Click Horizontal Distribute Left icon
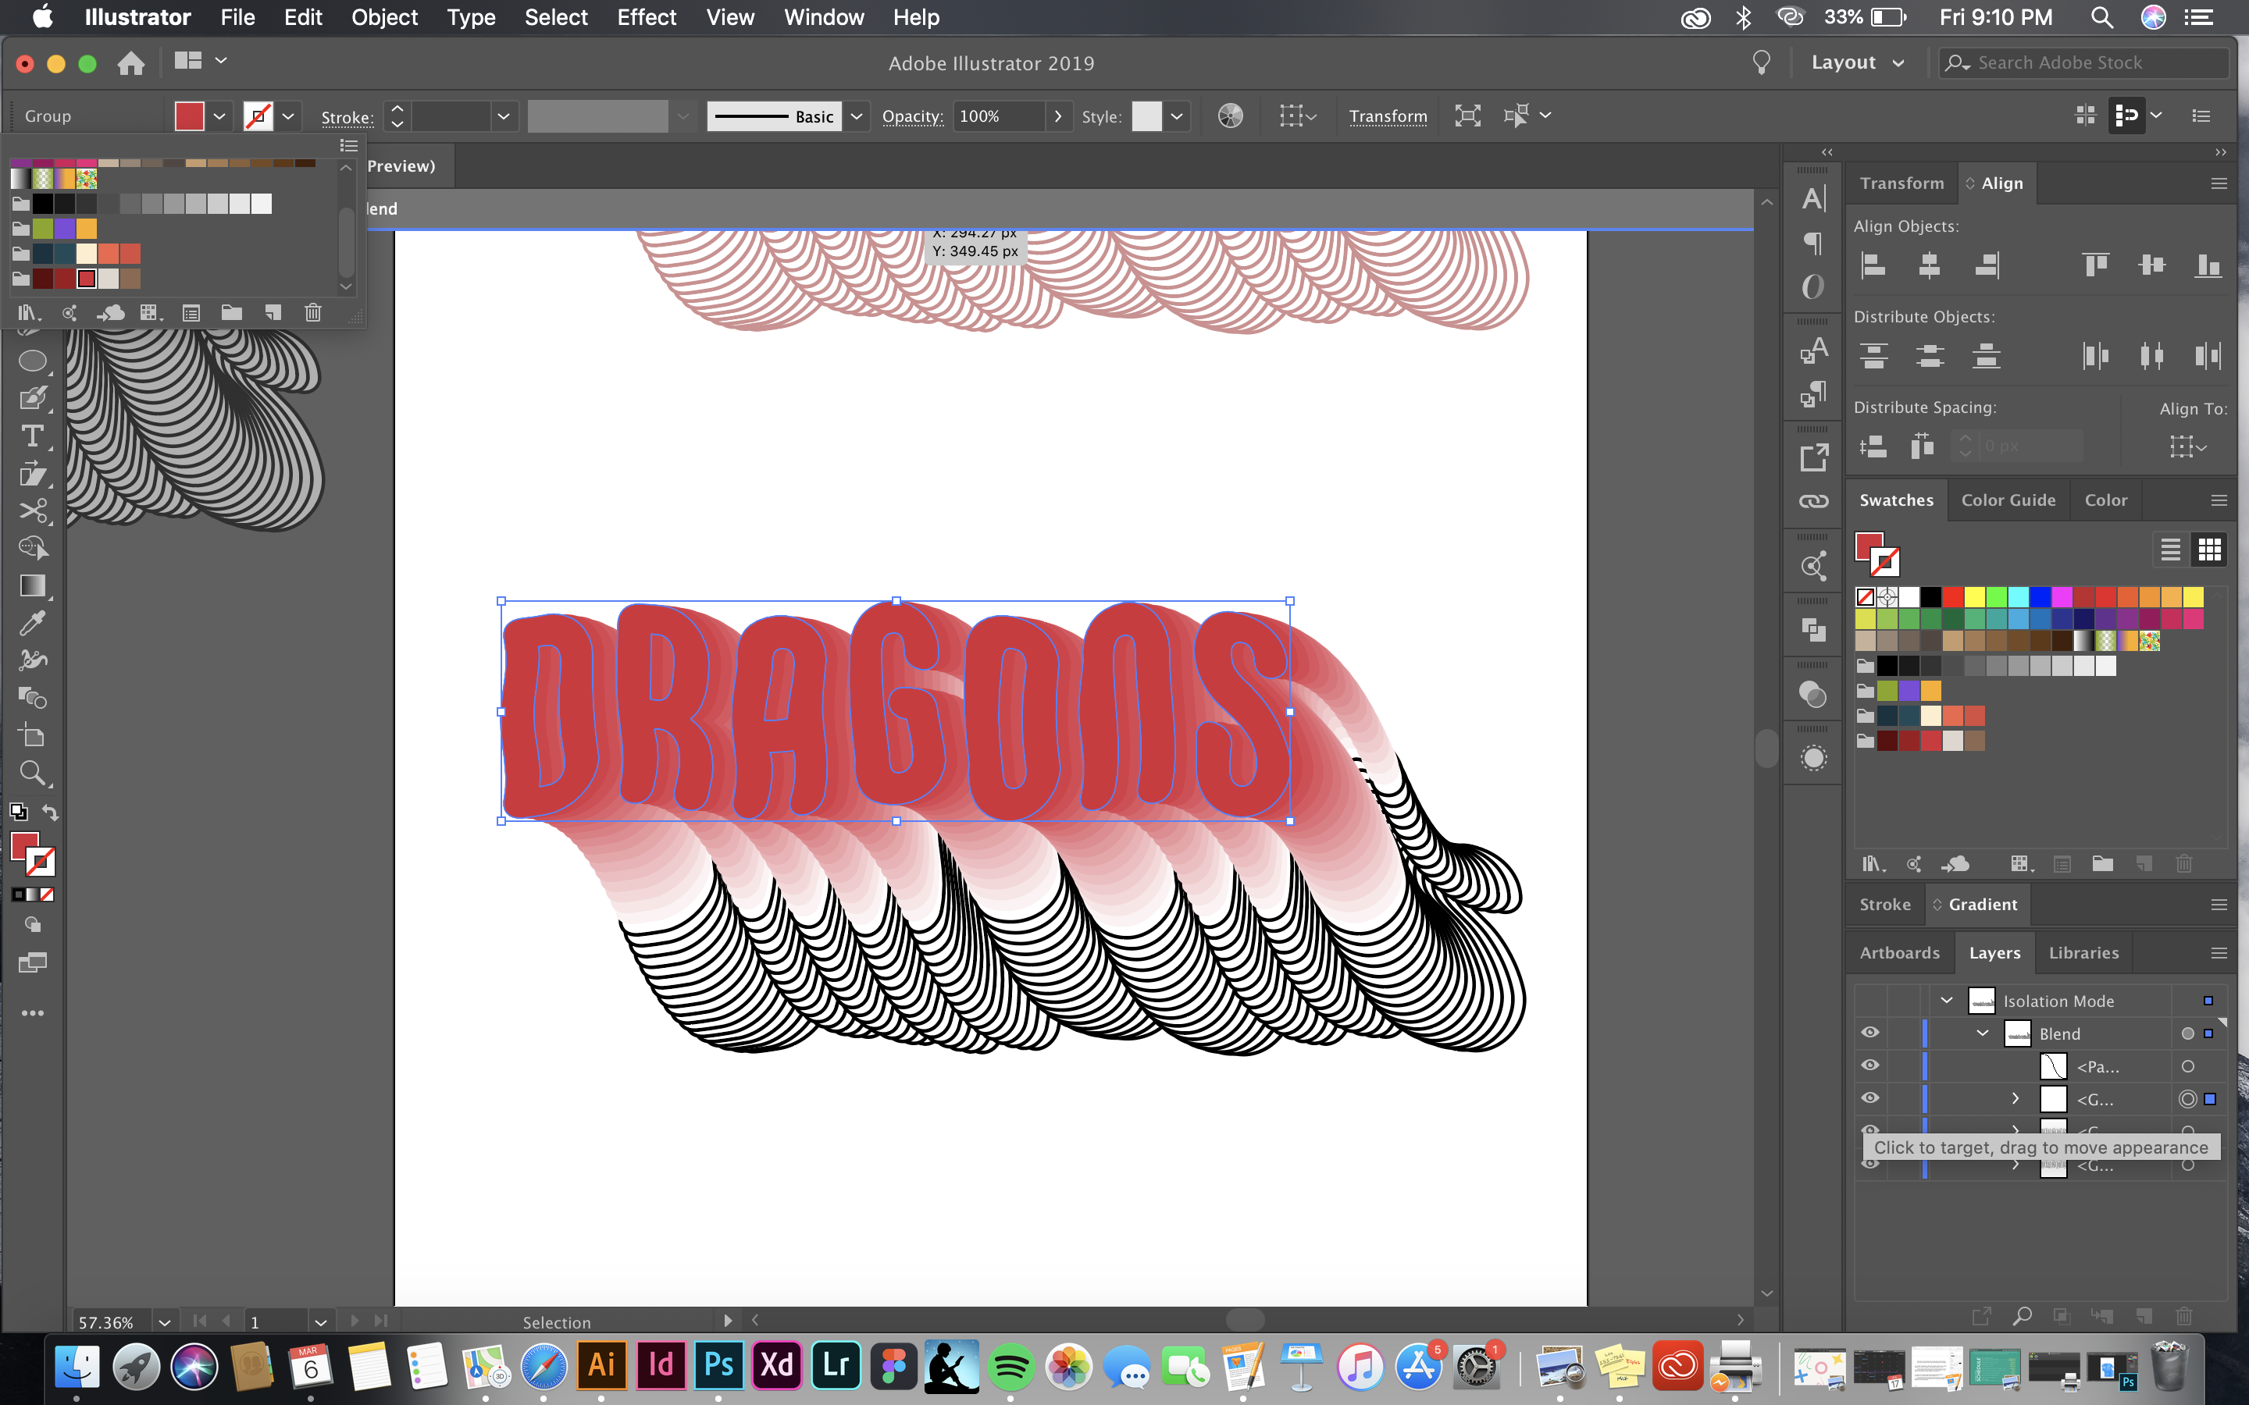Screen dimensions: 2249x1405 click(x=2096, y=356)
